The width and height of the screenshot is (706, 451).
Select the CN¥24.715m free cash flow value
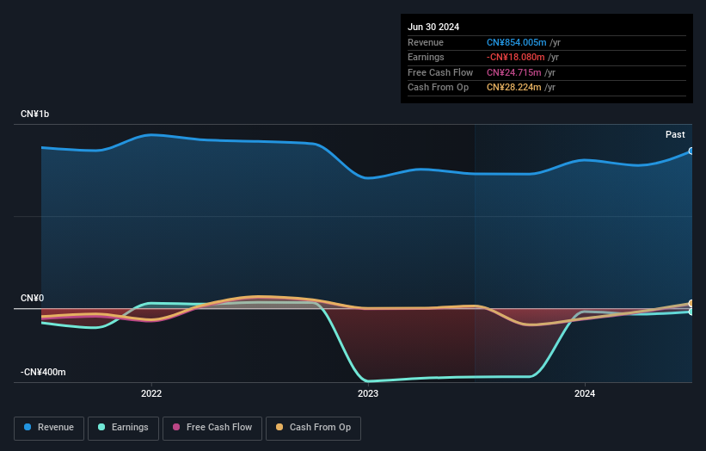(513, 72)
